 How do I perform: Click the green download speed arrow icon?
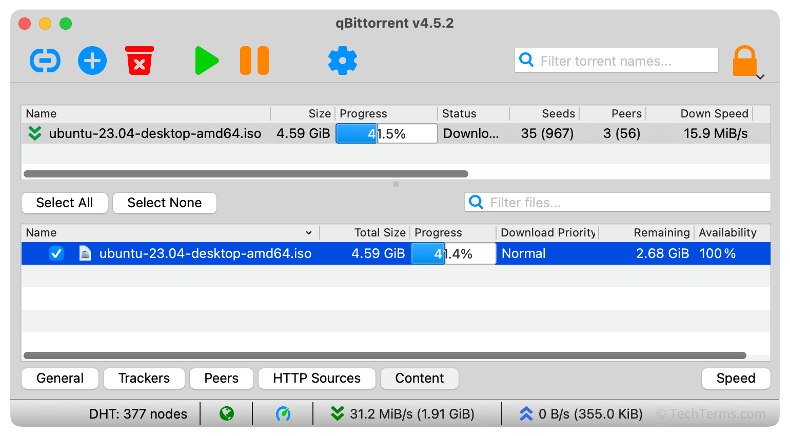coord(338,413)
